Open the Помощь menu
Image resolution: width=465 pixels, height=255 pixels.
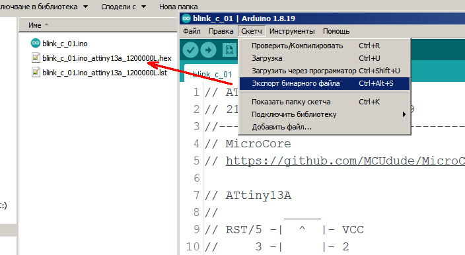tap(336, 31)
